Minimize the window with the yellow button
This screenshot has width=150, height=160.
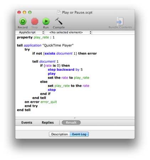pyautogui.click(x=25, y=12)
